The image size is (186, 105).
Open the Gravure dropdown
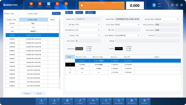99,35
